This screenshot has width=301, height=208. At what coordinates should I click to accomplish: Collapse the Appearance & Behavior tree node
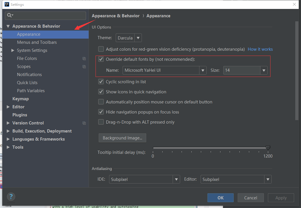8,26
